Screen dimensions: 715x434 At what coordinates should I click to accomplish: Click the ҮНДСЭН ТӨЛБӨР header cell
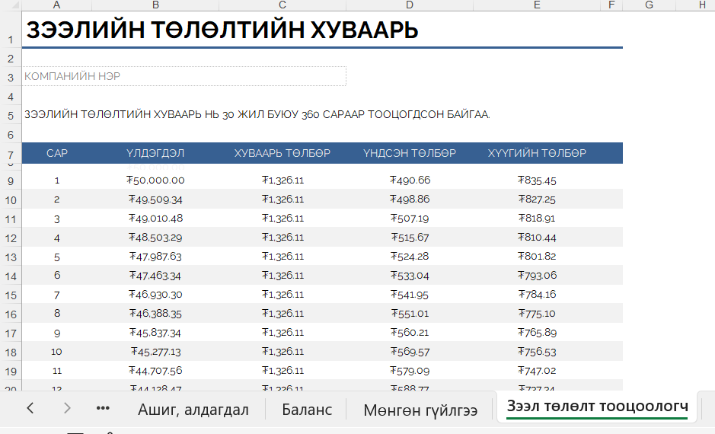pyautogui.click(x=410, y=153)
